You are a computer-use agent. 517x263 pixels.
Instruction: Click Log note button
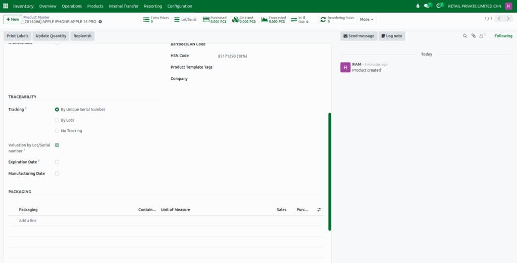[x=392, y=36]
